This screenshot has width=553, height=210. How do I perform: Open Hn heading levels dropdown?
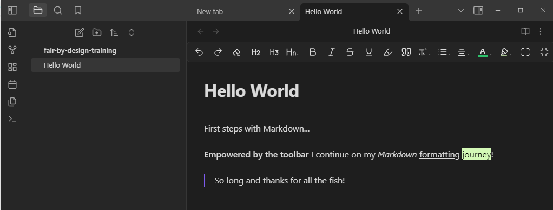point(292,52)
